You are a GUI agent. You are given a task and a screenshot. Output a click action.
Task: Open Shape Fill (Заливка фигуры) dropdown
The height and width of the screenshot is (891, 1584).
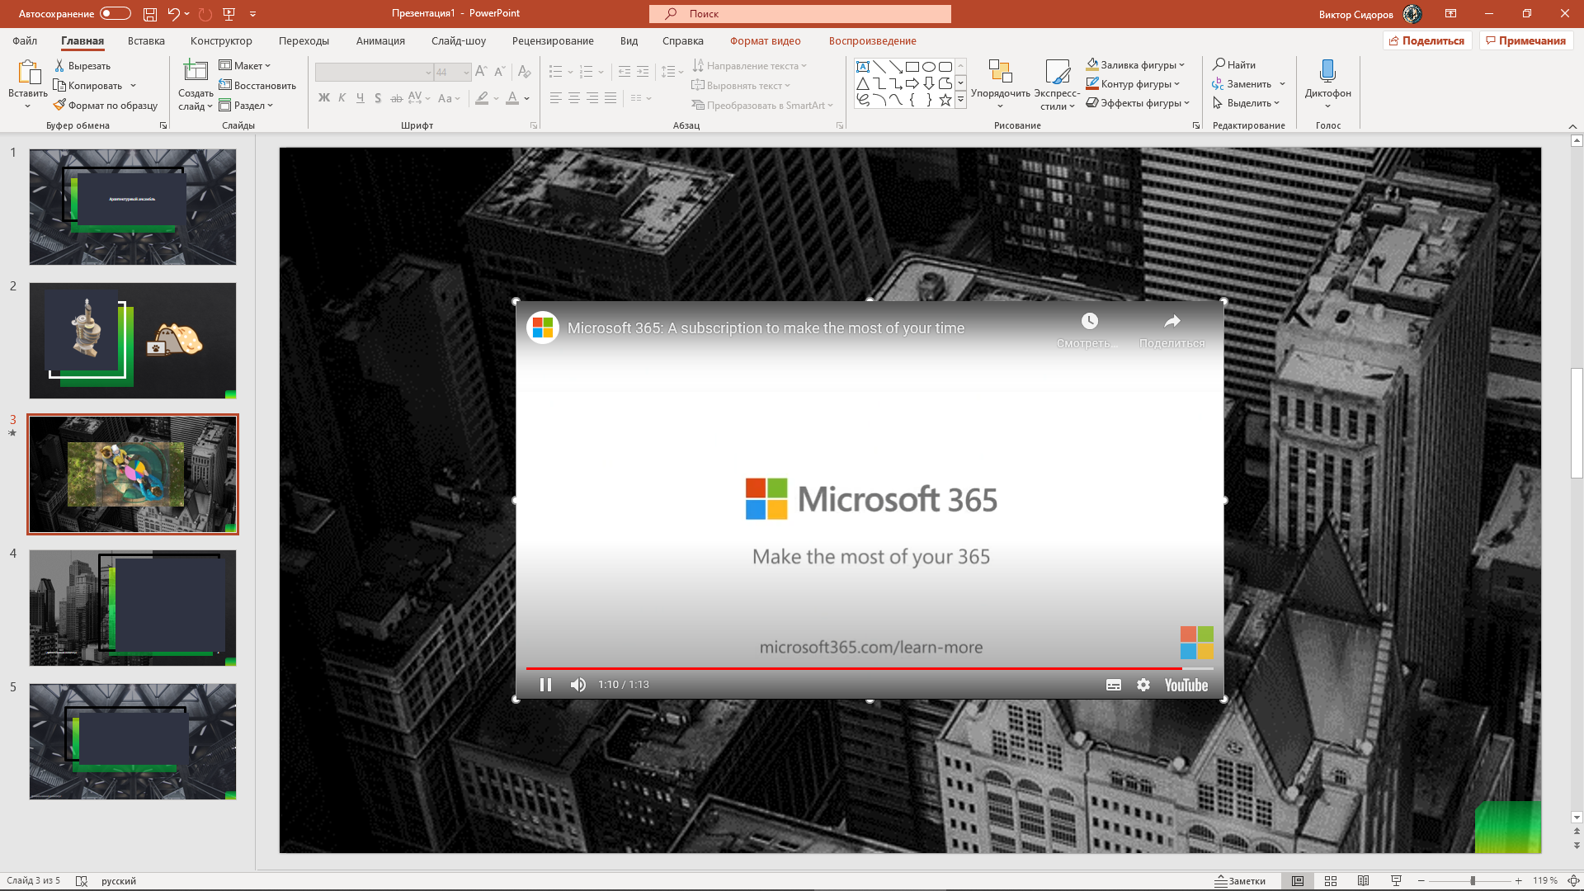1135,65
